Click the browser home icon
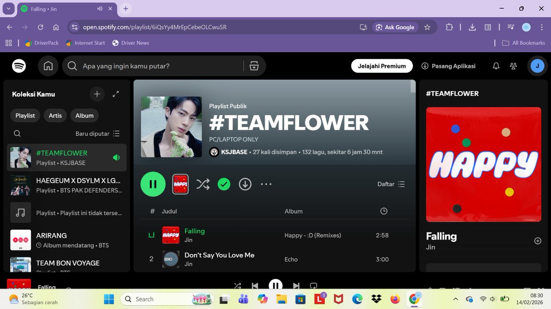Screen dimensions: 551x309 (x=56, y=27)
